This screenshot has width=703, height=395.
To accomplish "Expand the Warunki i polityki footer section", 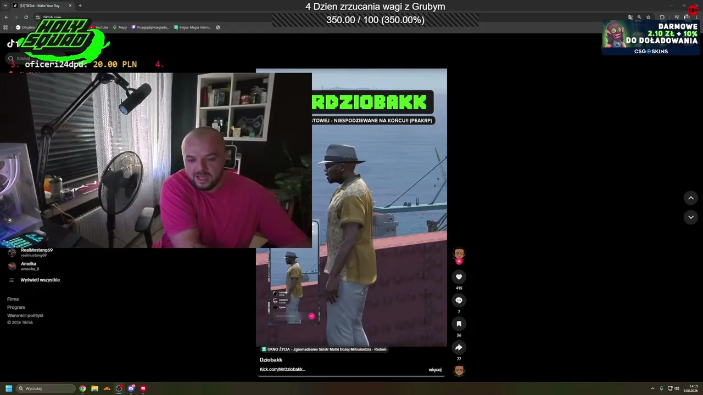I will point(25,315).
